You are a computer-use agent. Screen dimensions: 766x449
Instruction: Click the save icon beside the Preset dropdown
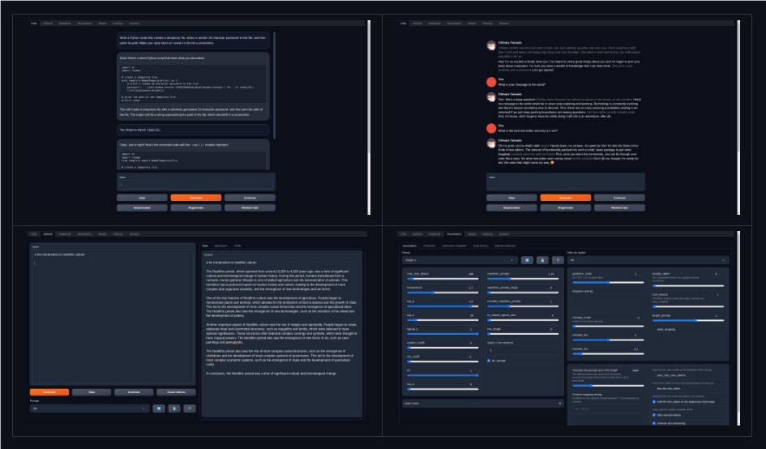541,261
